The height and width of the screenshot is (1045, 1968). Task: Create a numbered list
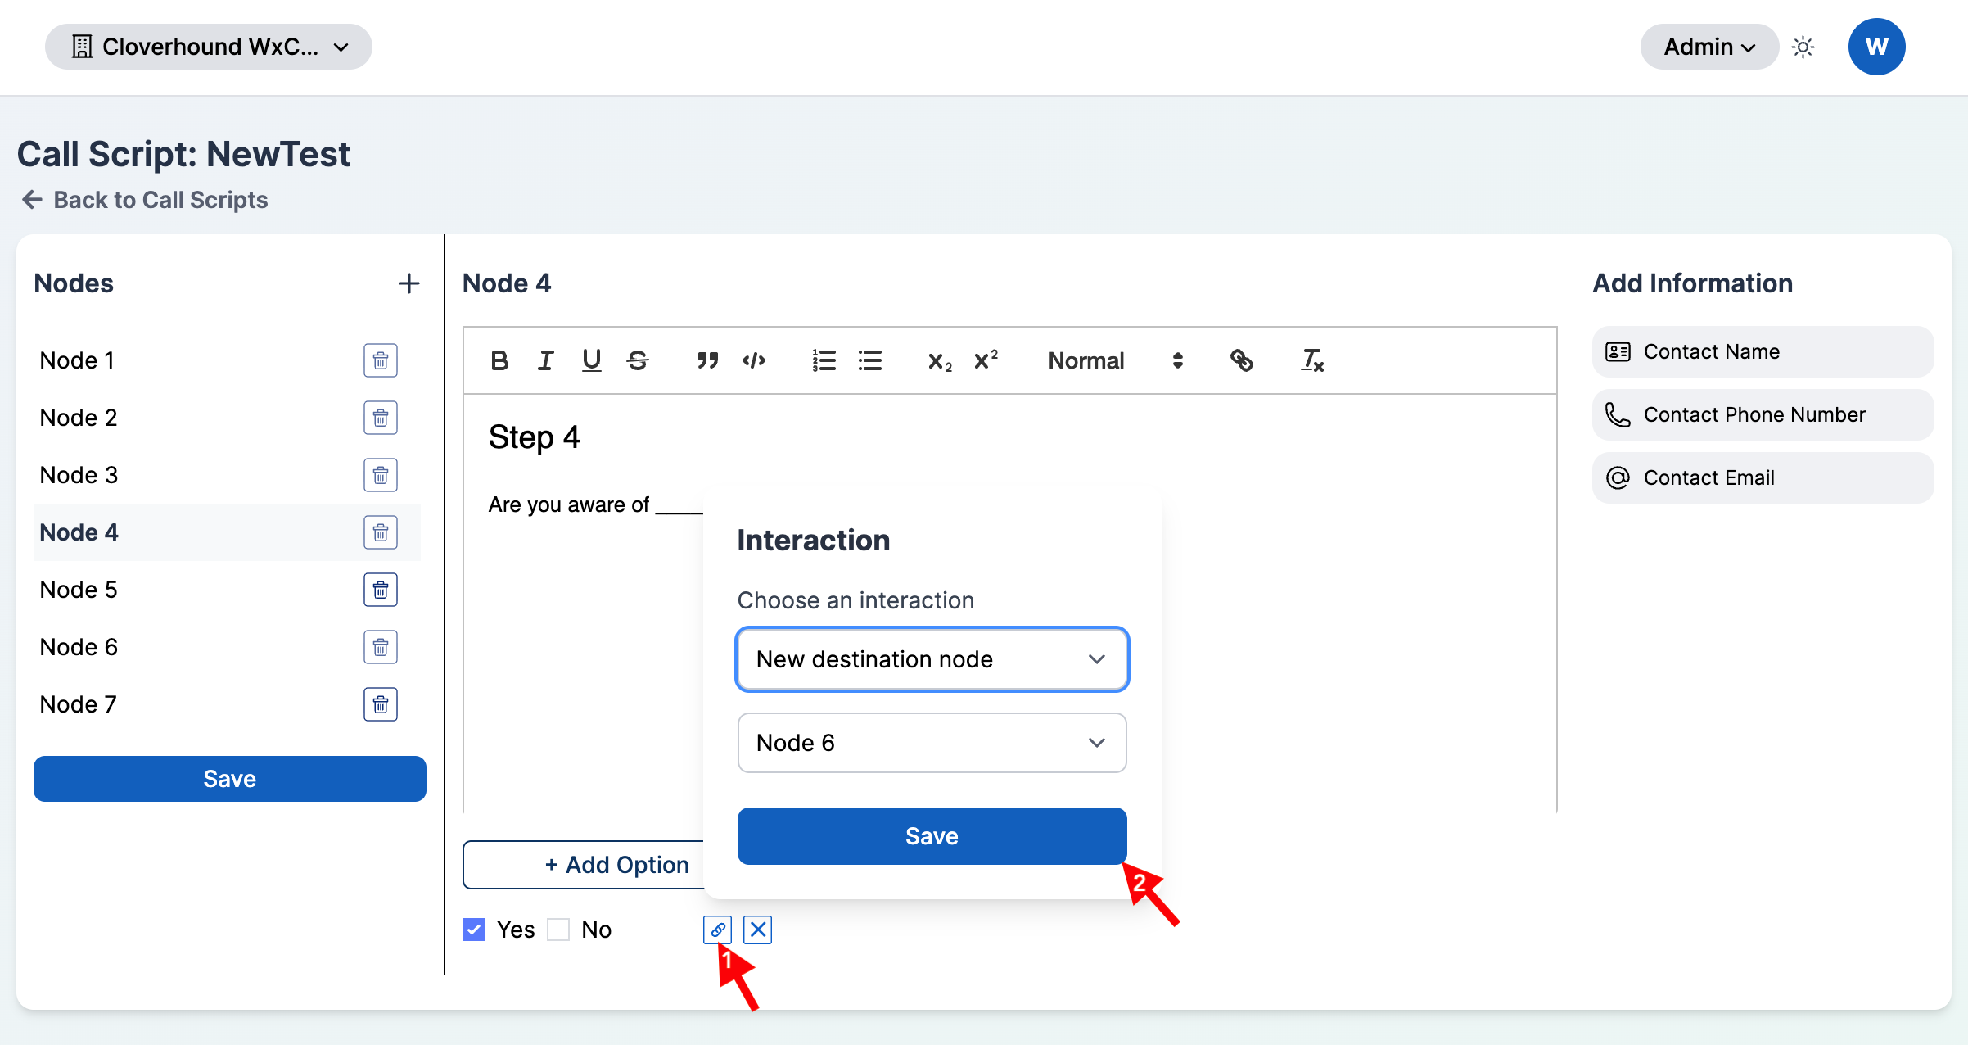click(824, 360)
